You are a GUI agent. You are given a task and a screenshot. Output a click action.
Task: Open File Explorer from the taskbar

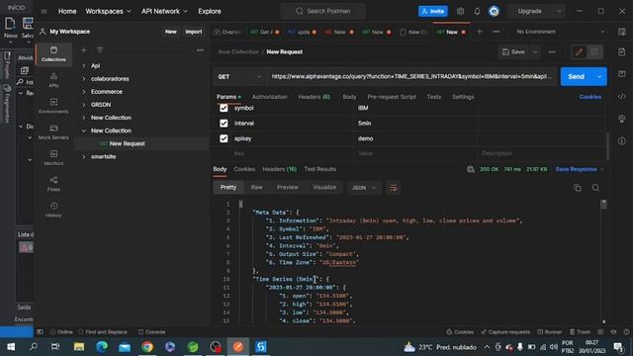click(x=79, y=347)
